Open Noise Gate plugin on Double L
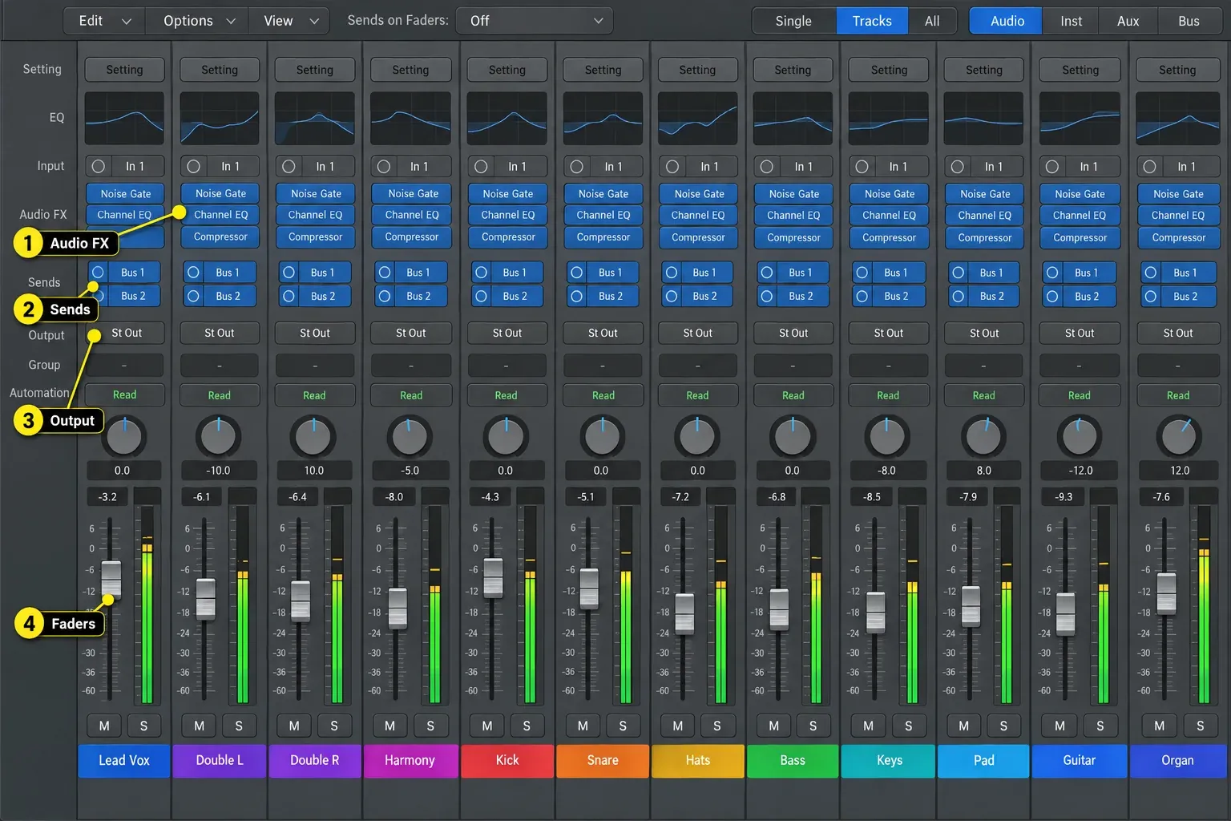 (220, 193)
